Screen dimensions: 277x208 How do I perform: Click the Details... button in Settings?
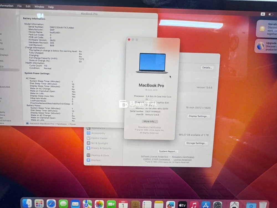coord(207,68)
